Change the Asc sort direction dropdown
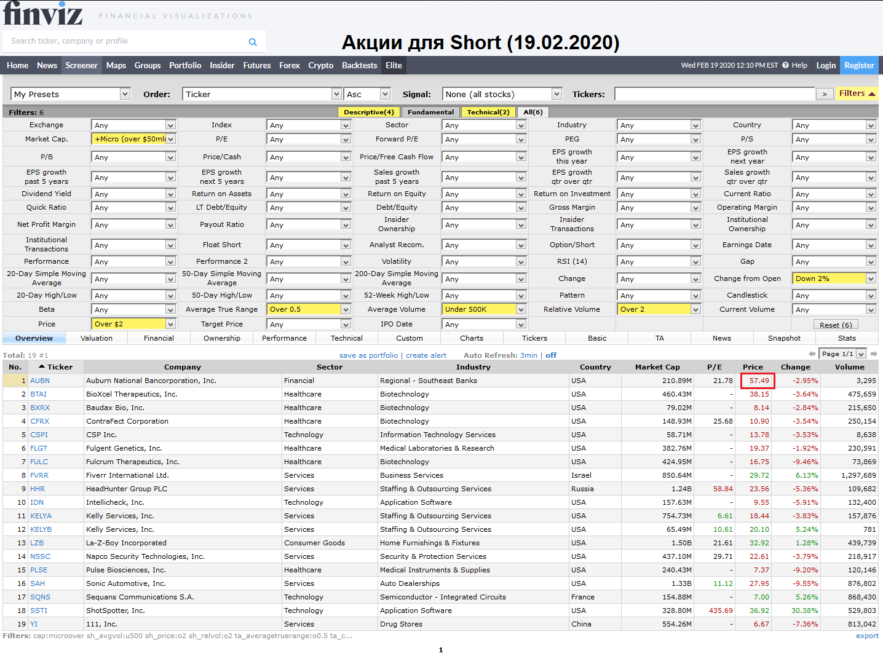This screenshot has width=883, height=664. [367, 94]
